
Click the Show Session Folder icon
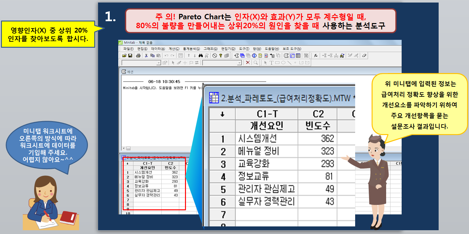236,55
